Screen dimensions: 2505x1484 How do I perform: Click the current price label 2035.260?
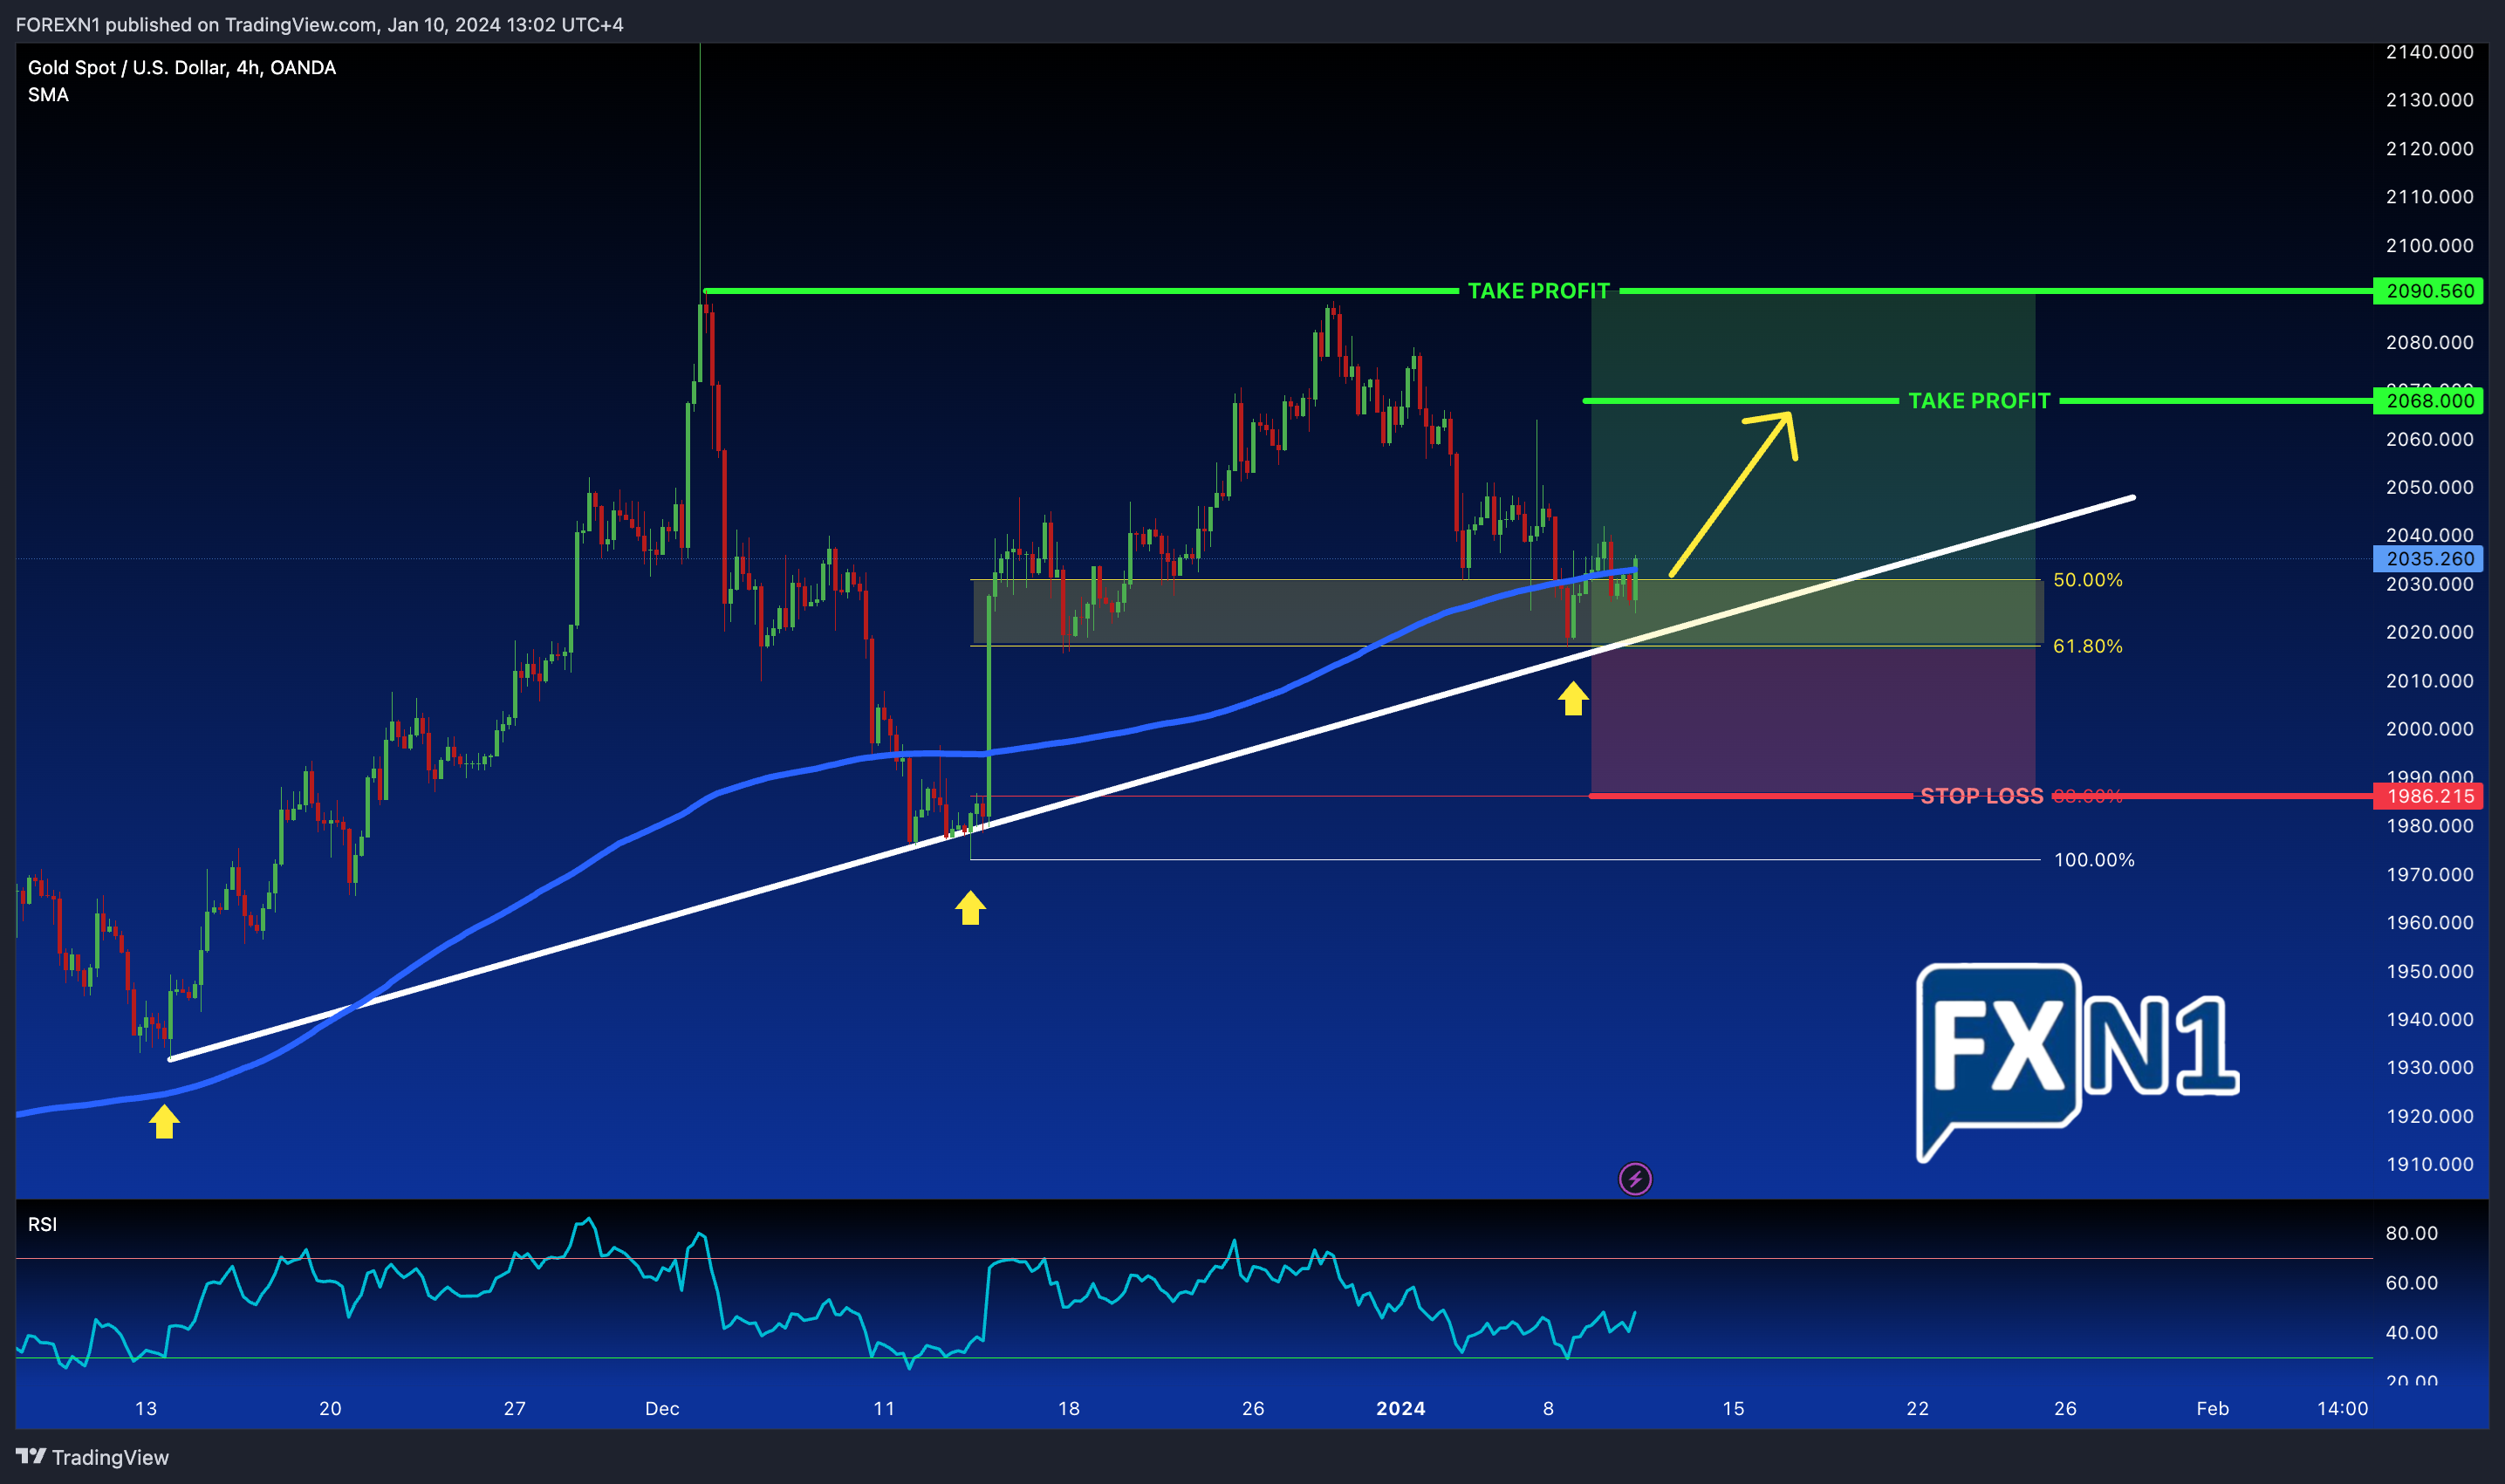[2429, 559]
